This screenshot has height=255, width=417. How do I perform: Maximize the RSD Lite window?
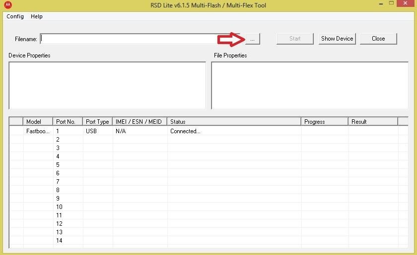pos(391,3)
